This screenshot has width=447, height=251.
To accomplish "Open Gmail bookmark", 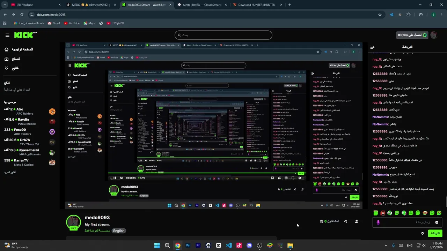I will tap(53, 23).
